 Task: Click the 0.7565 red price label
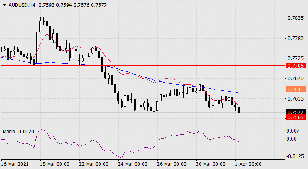[x=295, y=117]
